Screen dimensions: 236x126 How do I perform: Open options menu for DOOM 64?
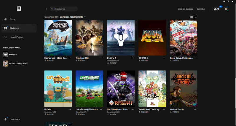point(164,58)
